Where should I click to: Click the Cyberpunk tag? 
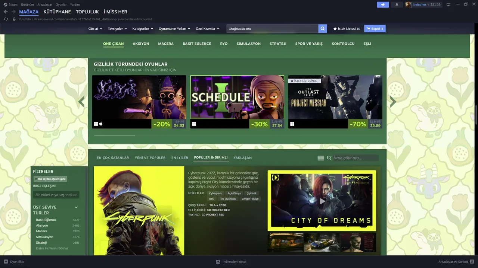coord(215,194)
